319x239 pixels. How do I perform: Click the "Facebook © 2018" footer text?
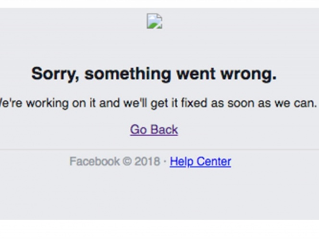[115, 161]
